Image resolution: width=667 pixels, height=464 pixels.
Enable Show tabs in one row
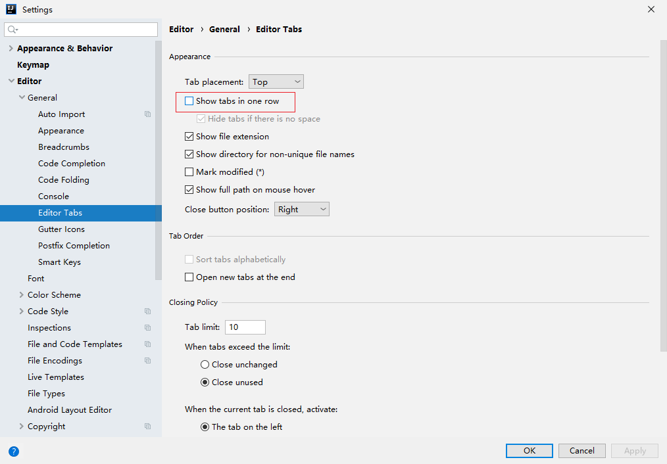click(189, 101)
